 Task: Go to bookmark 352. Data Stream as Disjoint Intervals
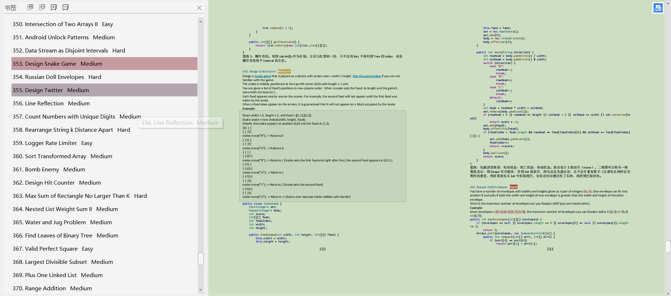click(104, 51)
